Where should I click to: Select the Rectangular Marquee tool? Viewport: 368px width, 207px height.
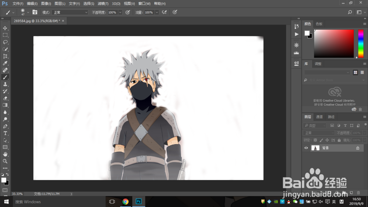point(5,35)
